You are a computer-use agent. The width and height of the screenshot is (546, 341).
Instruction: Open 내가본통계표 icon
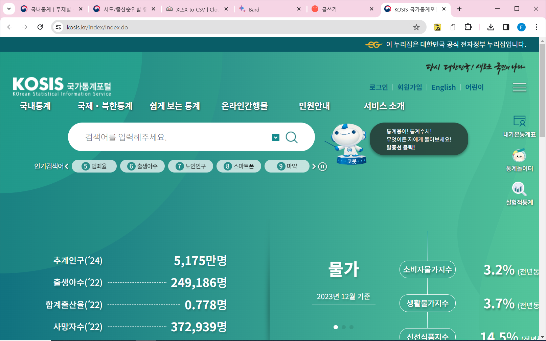click(x=519, y=127)
